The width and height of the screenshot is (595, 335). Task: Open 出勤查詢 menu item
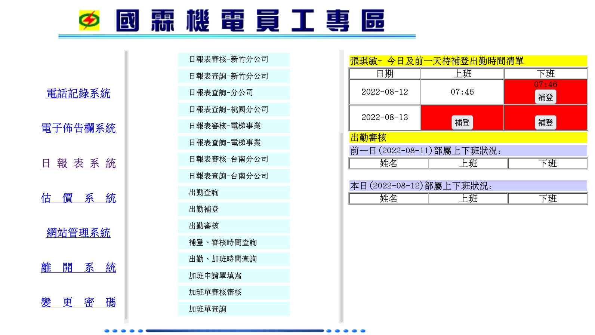pyautogui.click(x=234, y=193)
